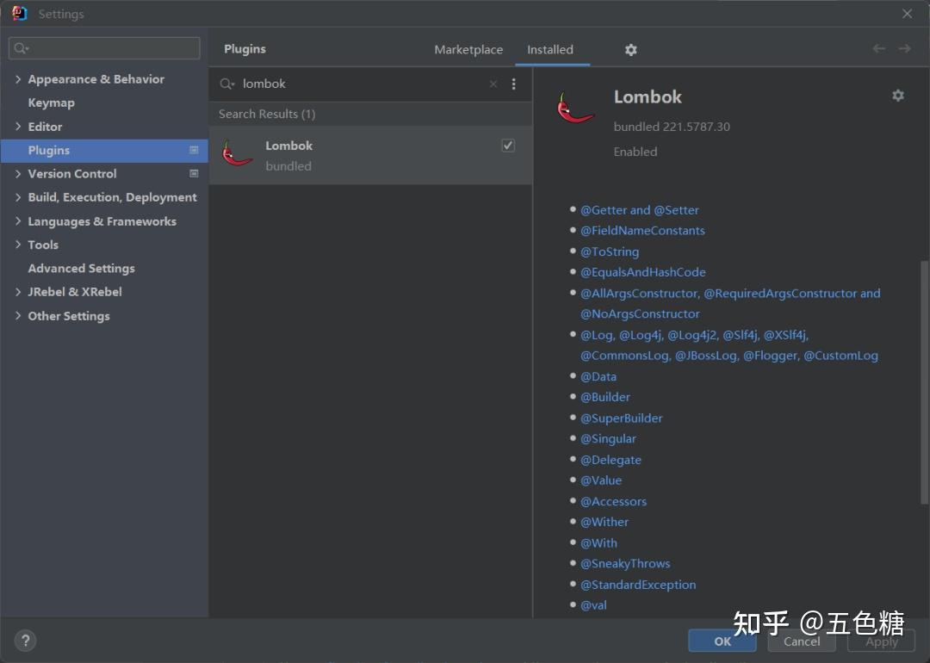Click the large Lombok chili logo
The width and height of the screenshot is (930, 663).
tap(574, 108)
